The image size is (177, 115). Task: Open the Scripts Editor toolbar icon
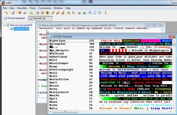click(31, 13)
